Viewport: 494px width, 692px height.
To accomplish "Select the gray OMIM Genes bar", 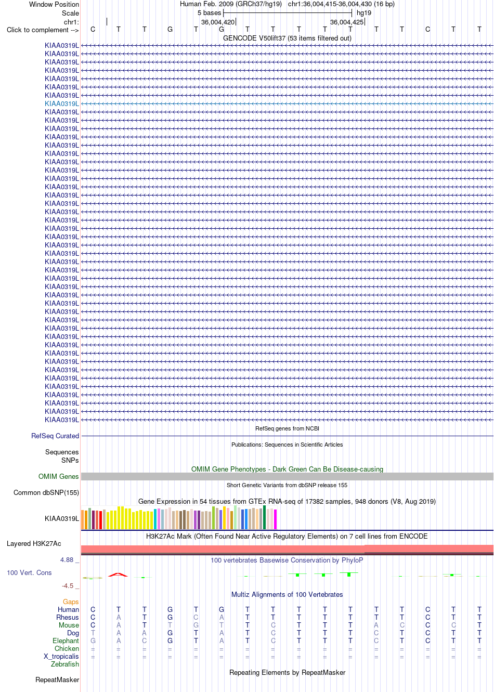I will [287, 476].
